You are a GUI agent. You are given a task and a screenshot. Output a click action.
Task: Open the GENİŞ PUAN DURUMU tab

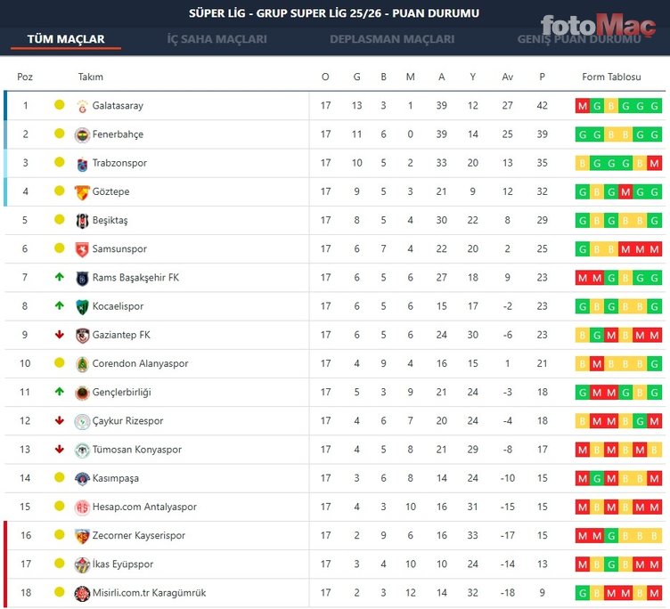579,39
